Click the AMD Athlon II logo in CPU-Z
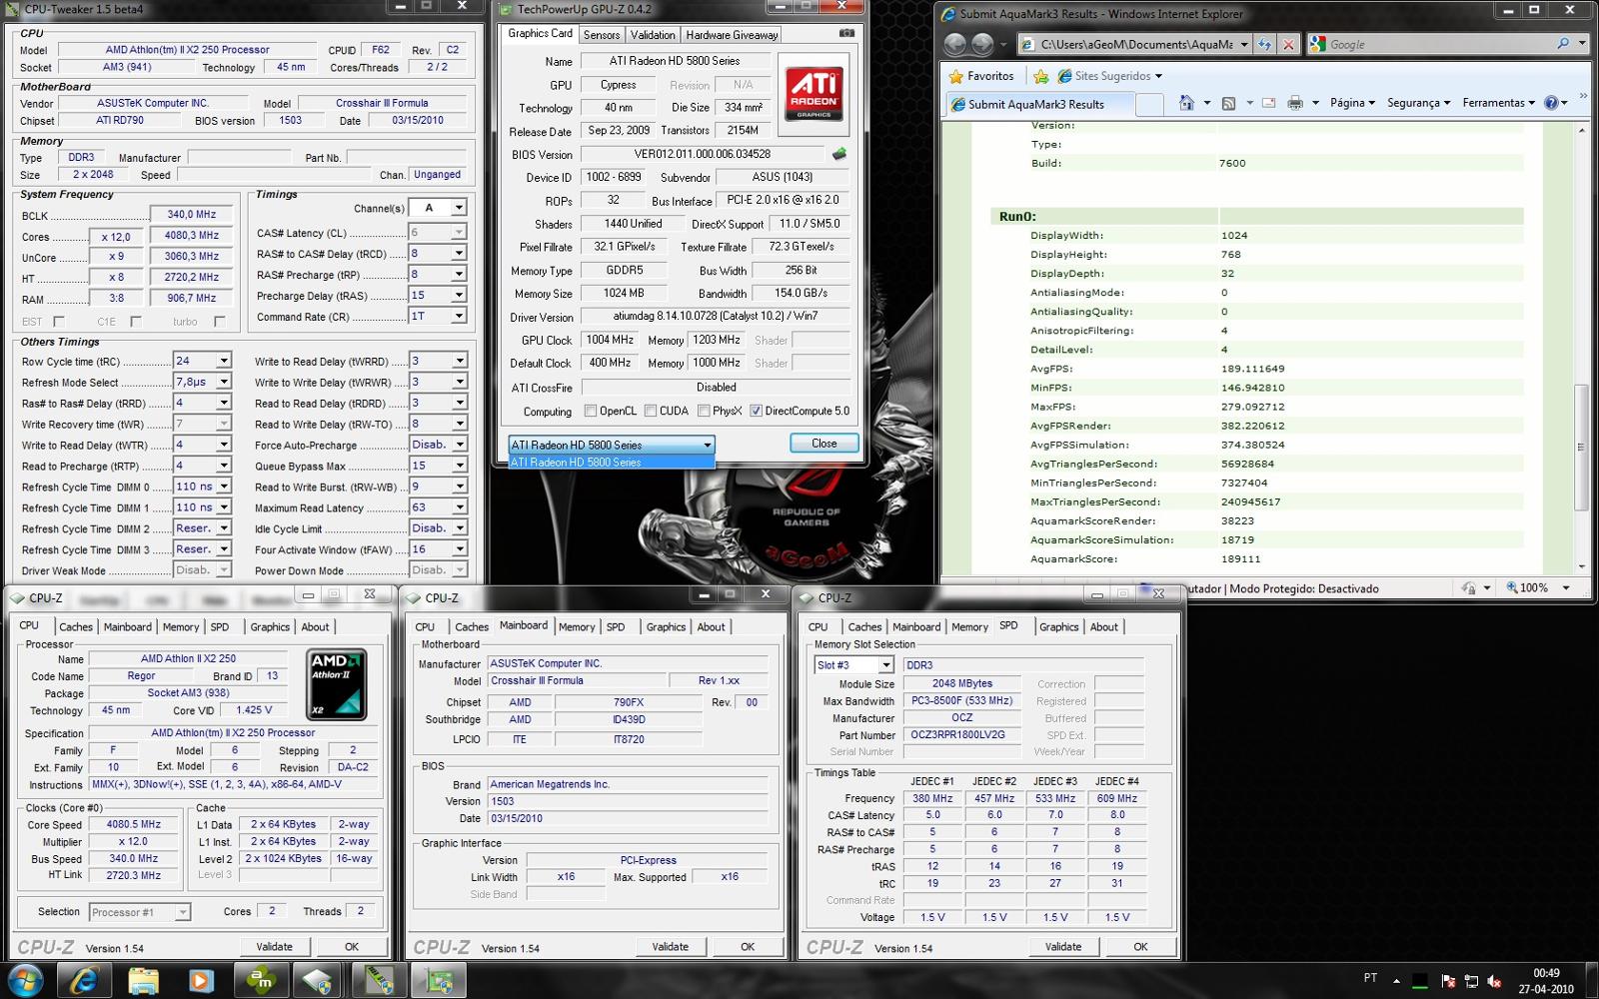Screen dimensions: 1599x999 [x=336, y=684]
